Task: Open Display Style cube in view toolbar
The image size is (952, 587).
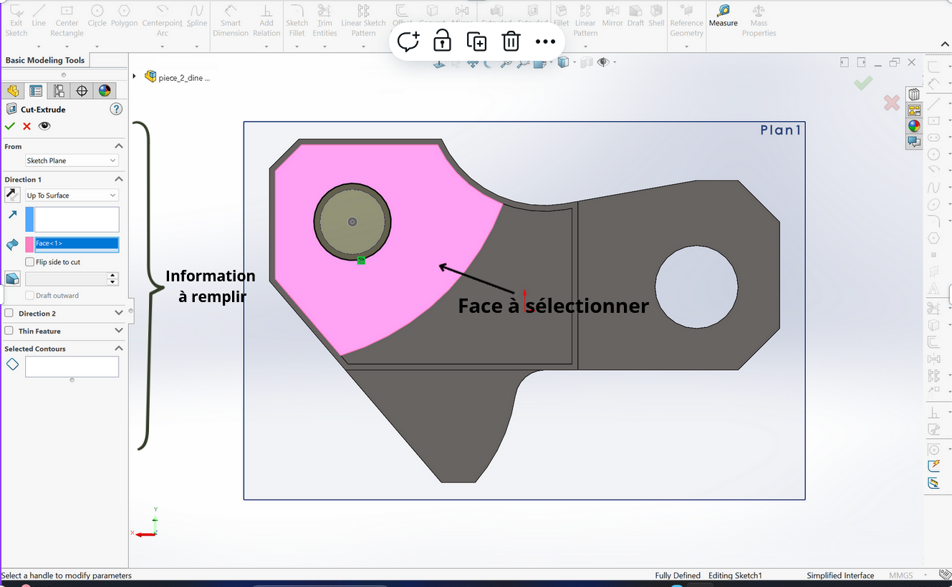Action: coord(563,62)
